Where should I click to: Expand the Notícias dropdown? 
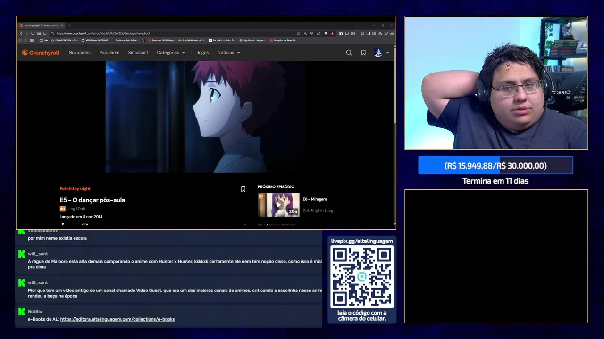229,53
